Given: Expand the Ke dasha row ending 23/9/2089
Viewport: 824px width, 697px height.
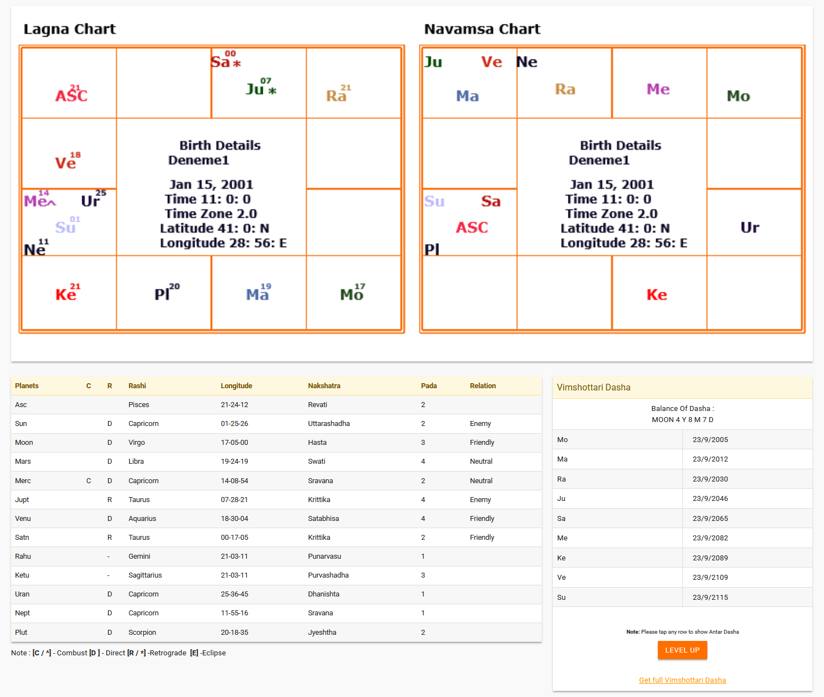Looking at the screenshot, I should [682, 558].
